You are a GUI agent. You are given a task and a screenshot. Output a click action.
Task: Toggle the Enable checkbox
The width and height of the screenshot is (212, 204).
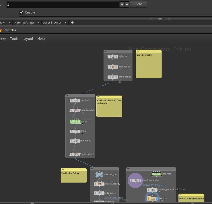22,12
